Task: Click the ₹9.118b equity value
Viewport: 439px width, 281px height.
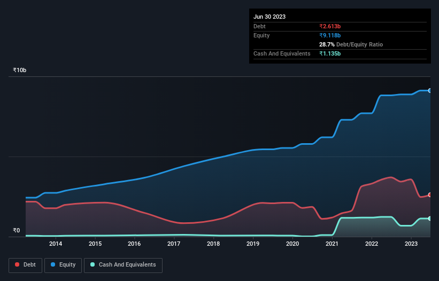Action: [330, 35]
